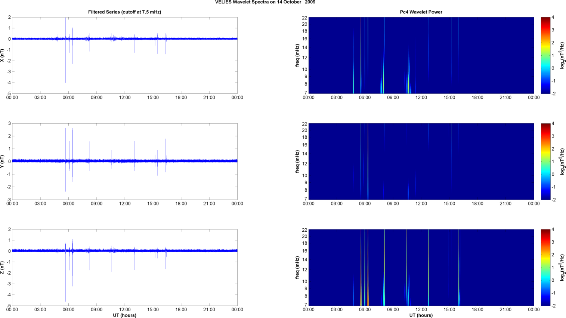Click the bottom wavelet panel's colorbar

click(x=545, y=268)
